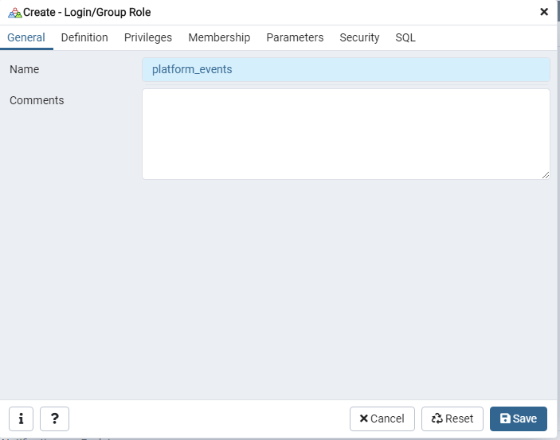Reset the role form
The height and width of the screenshot is (440, 560).
[452, 419]
